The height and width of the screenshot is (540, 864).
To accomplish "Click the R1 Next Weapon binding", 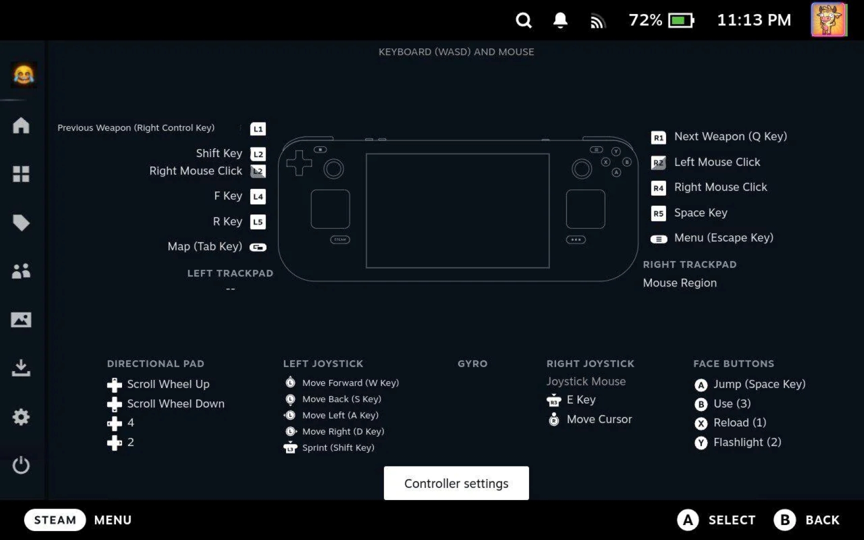I will pyautogui.click(x=719, y=136).
